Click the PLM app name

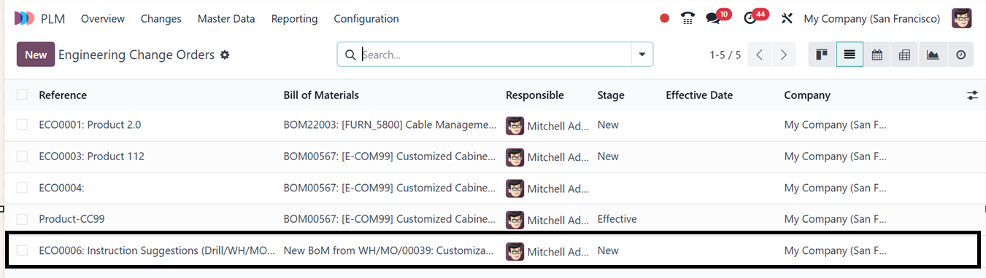coord(53,19)
